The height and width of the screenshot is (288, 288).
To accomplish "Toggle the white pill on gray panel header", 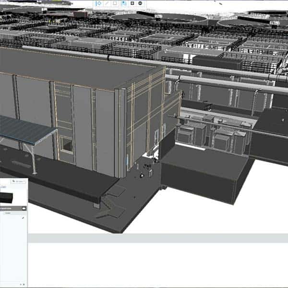I will click(23, 209).
